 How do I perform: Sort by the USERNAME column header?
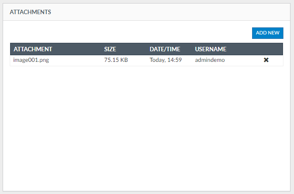click(211, 49)
